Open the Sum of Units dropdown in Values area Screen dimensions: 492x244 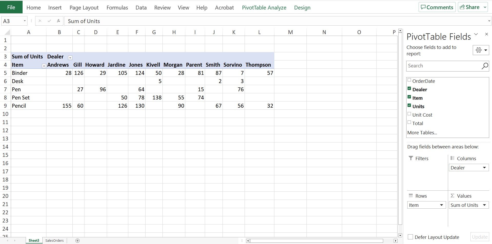[x=485, y=205]
